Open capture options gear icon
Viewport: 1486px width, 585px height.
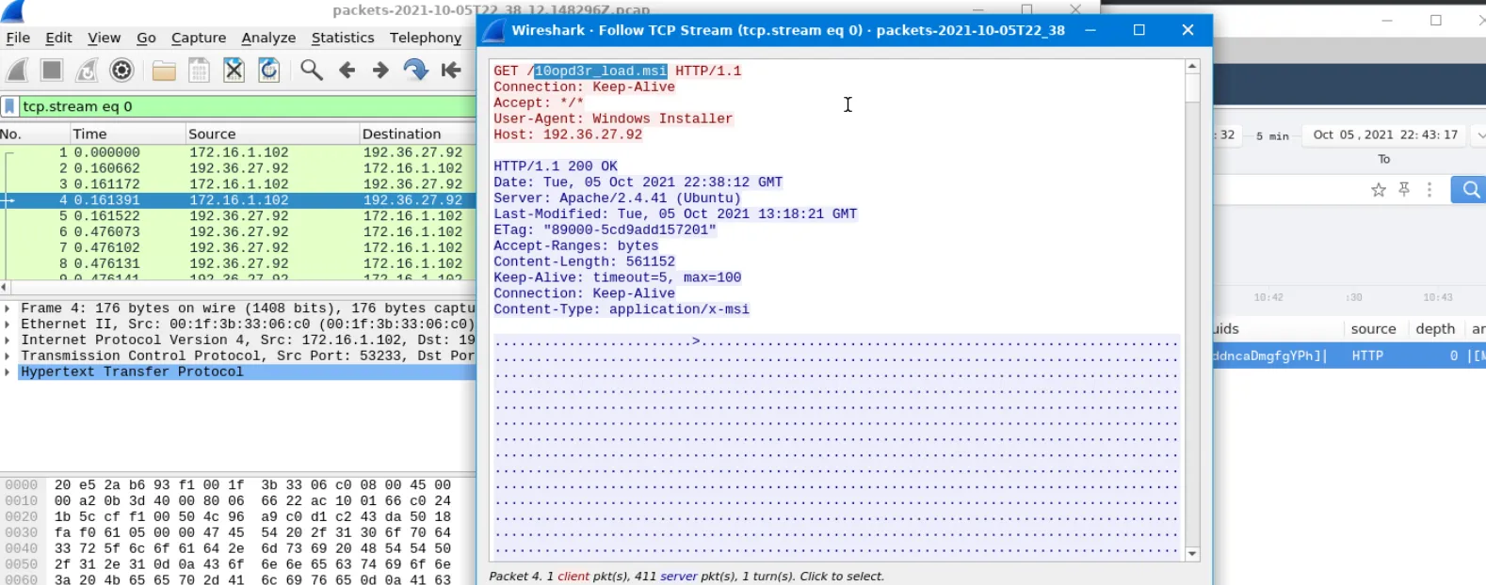tap(121, 71)
